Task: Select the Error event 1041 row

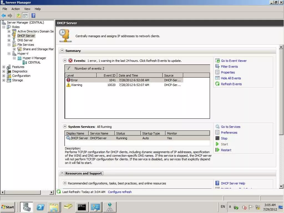Action: (124, 80)
